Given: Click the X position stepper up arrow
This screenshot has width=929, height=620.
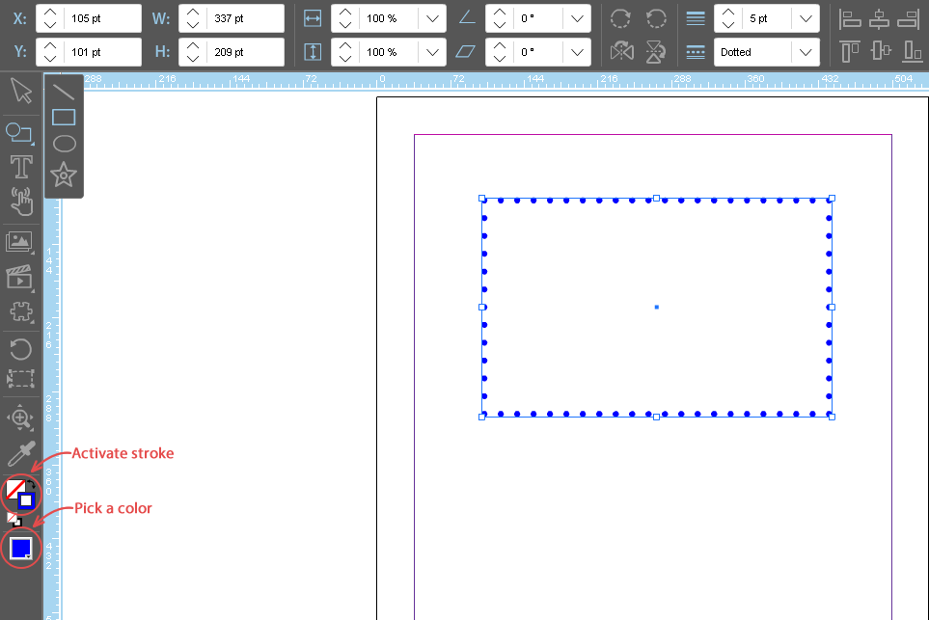Looking at the screenshot, I should pyautogui.click(x=50, y=13).
